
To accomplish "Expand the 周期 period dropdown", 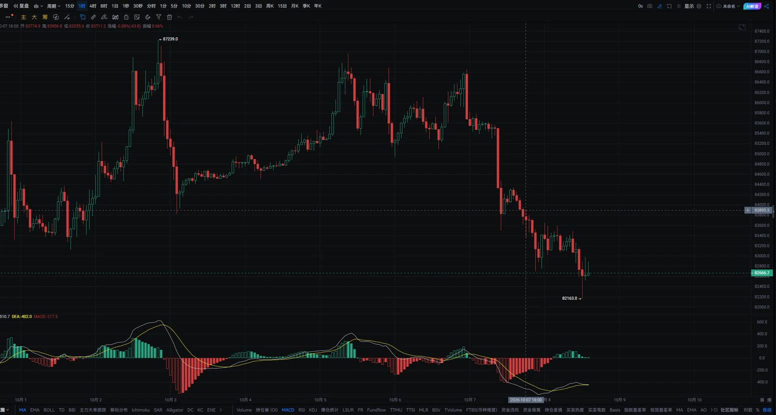I will point(54,6).
